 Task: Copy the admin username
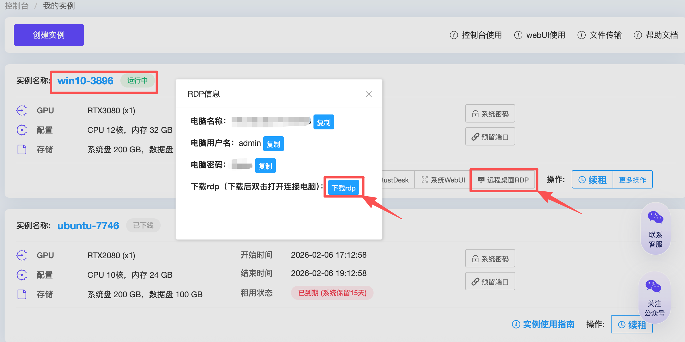pos(273,144)
